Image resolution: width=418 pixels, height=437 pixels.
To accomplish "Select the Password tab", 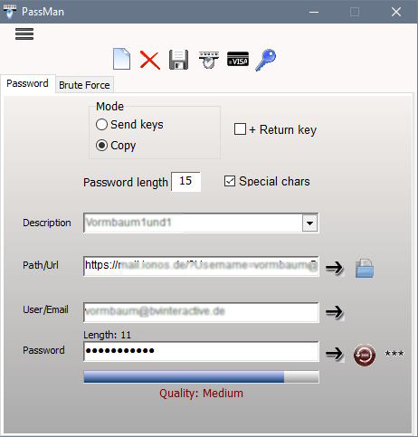I will tap(27, 83).
